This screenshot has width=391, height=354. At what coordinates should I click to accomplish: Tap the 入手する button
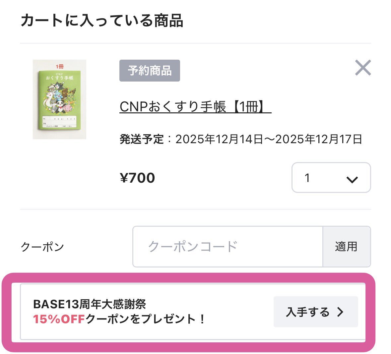[x=315, y=312]
